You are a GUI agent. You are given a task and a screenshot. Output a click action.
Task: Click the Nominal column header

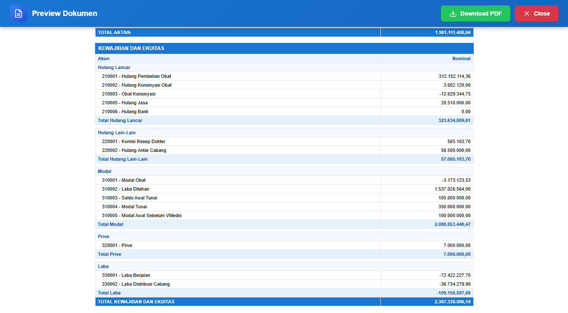point(462,58)
